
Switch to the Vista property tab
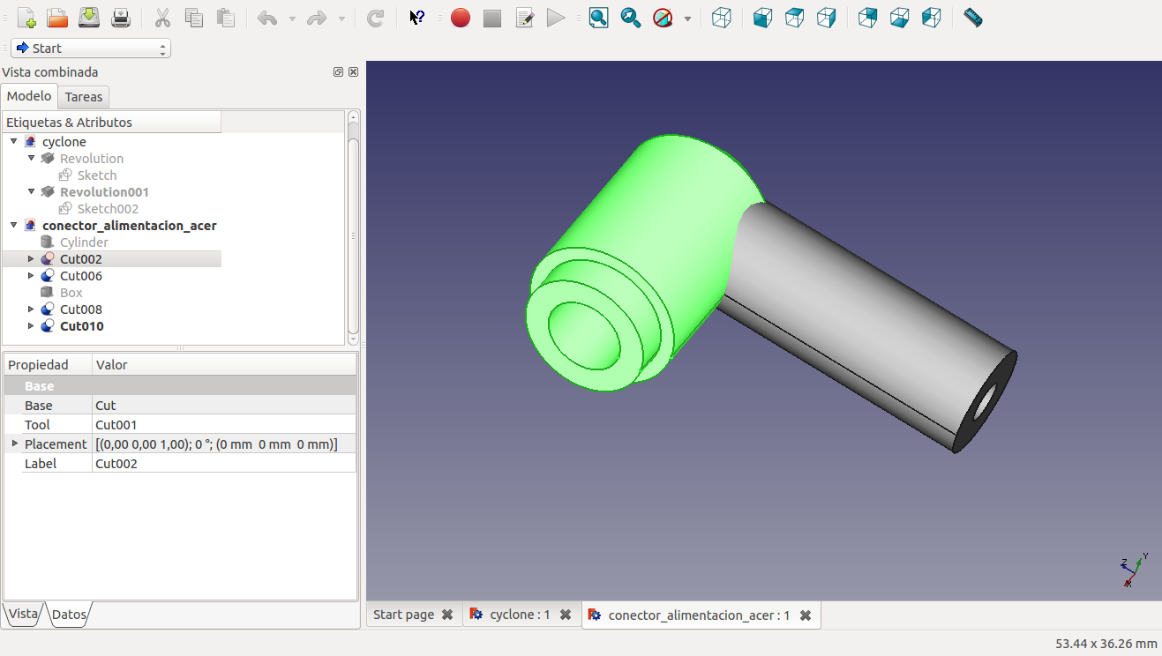click(x=23, y=615)
